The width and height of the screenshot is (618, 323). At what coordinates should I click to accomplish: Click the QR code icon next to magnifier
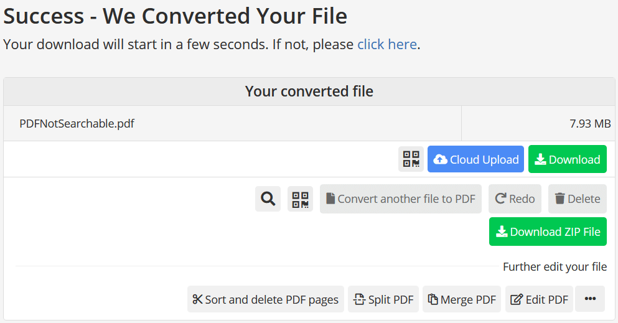point(300,199)
